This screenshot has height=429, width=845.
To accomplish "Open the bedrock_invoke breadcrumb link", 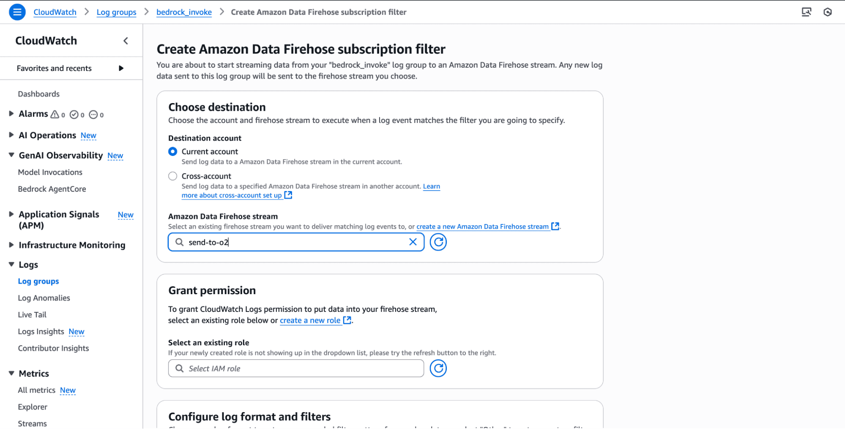I will (x=184, y=12).
